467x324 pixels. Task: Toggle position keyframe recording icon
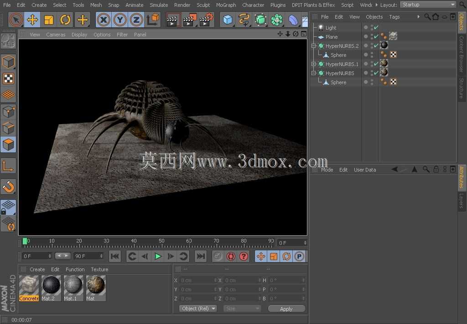coord(261,256)
